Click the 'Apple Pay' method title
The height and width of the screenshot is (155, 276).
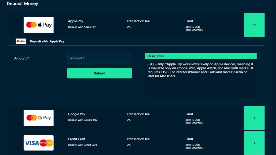75,21
